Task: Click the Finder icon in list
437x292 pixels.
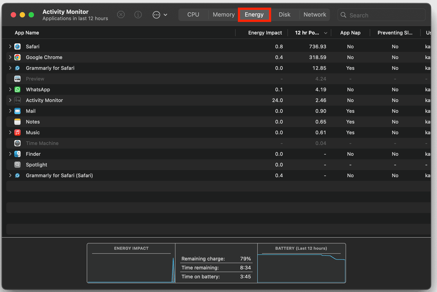Action: 17,154
